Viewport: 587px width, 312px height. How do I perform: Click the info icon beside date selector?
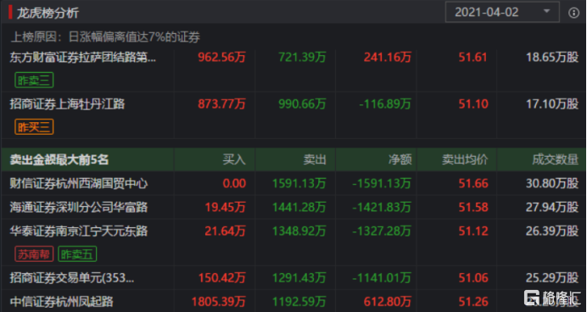pos(573,13)
